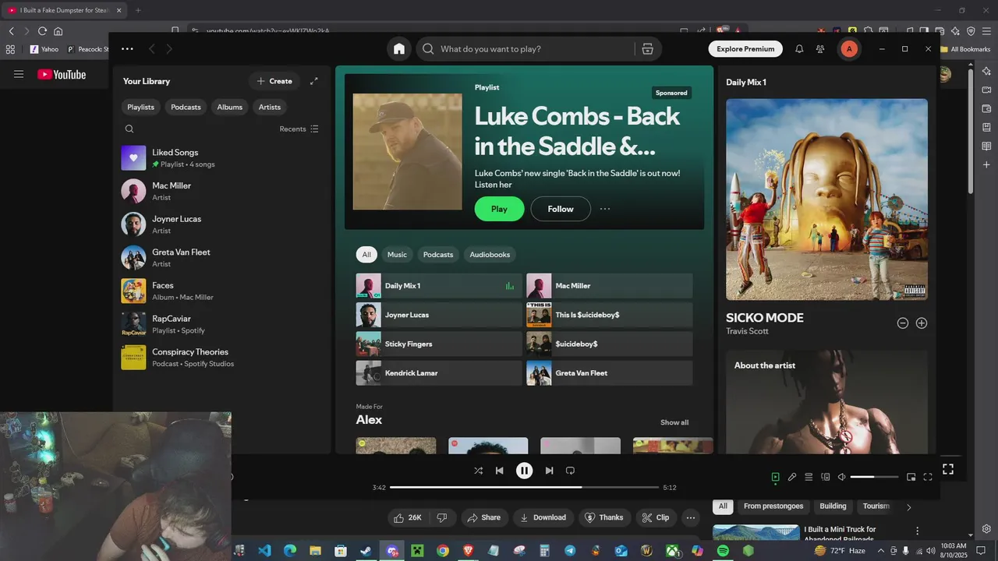
Task: Open This Is $uicideboy$ tile
Action: coord(610,315)
